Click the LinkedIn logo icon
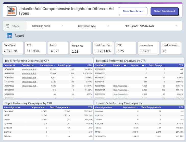Screen dimensions: 186x142 pyautogui.click(x=9, y=35)
